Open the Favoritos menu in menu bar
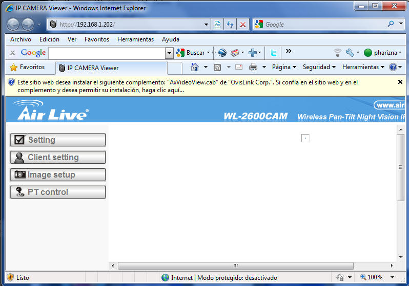The width and height of the screenshot is (409, 286). 97,39
